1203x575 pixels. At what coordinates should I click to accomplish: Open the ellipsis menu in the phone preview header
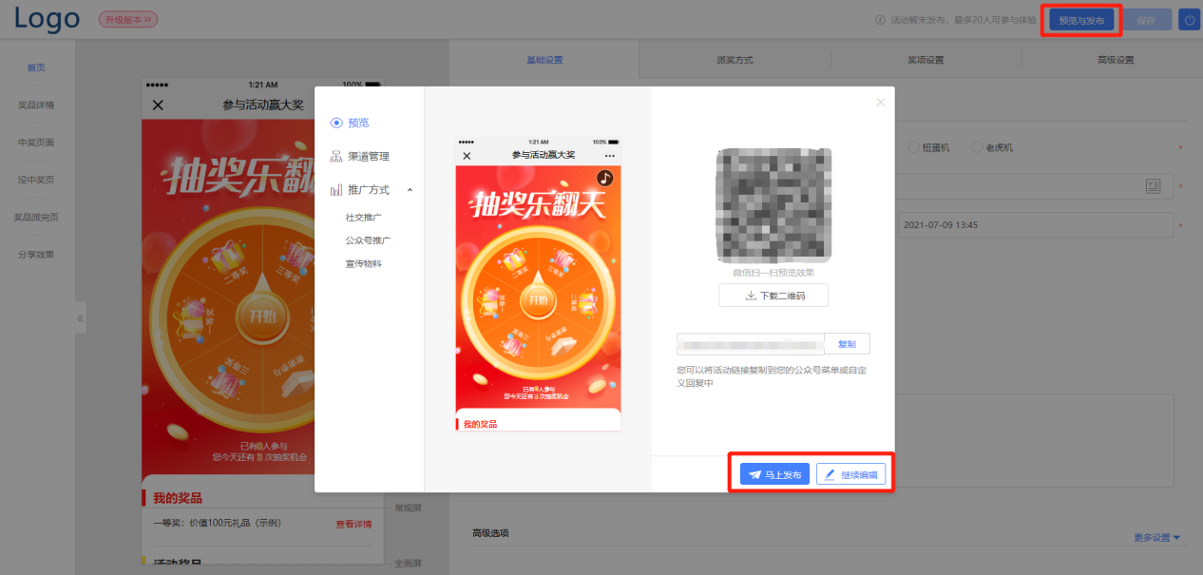point(608,154)
